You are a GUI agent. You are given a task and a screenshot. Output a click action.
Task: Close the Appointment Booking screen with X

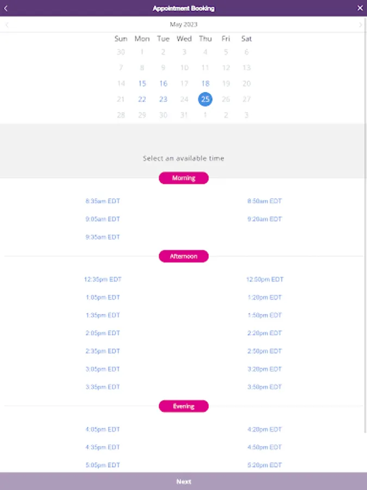click(359, 8)
